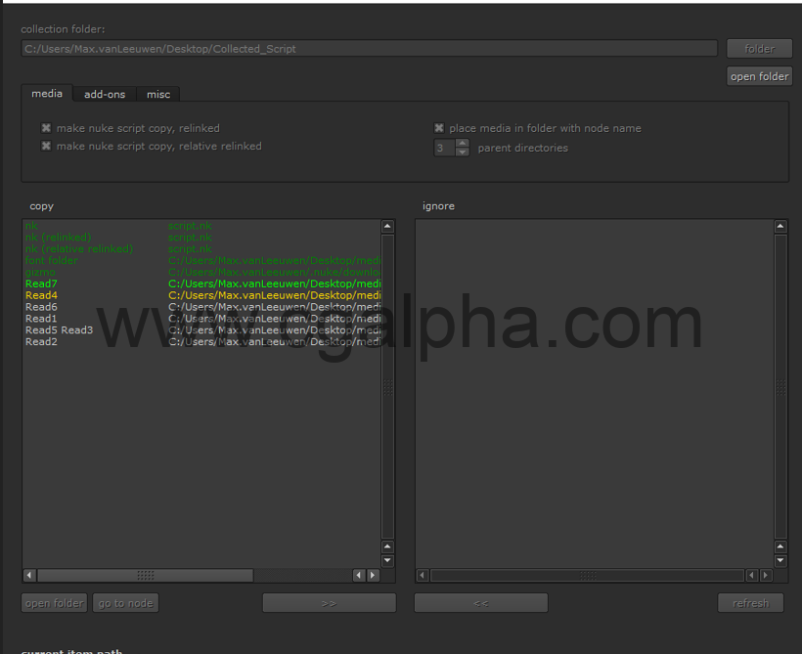Screen dimensions: 802x654
Task: Decrease the parent directories value
Action: click(x=463, y=153)
